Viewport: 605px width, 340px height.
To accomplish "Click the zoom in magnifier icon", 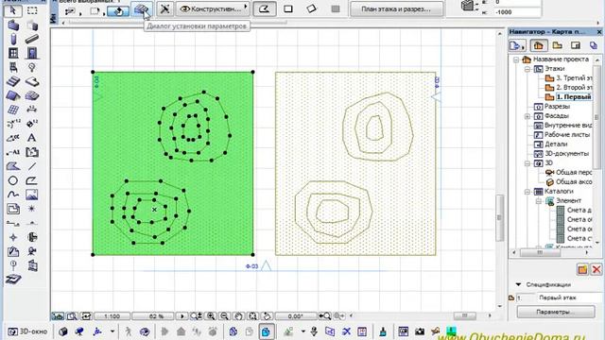I will pos(211,316).
